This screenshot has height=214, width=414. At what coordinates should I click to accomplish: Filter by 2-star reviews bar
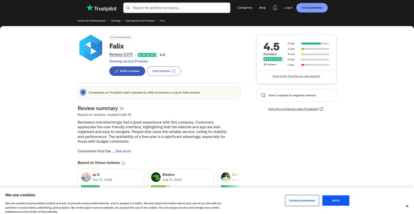[308, 59]
